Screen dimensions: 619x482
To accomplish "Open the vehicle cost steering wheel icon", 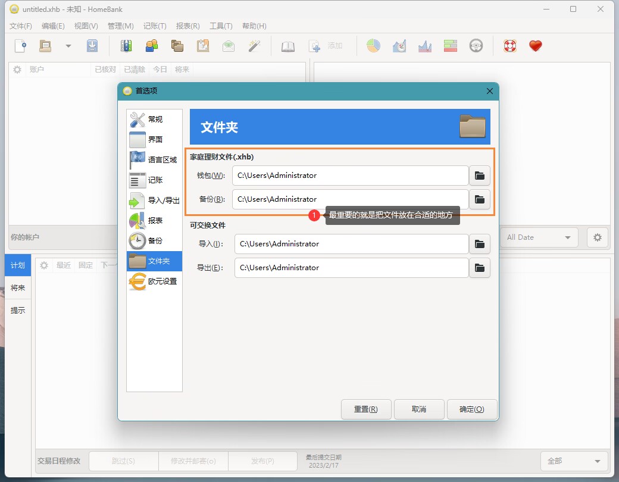I will point(476,46).
